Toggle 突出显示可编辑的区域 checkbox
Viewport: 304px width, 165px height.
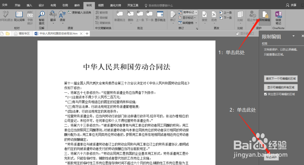[x=265, y=94]
